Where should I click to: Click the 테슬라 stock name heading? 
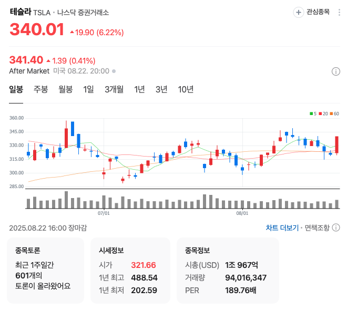tap(21, 12)
